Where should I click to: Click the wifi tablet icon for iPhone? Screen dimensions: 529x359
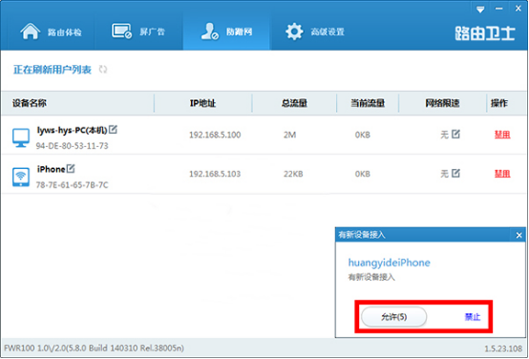click(x=21, y=177)
